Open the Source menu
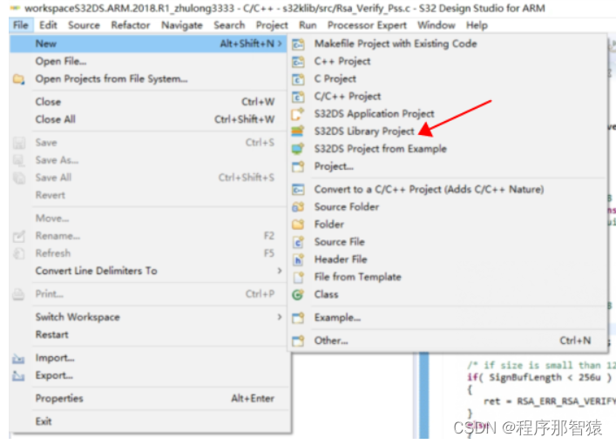 pyautogui.click(x=84, y=25)
